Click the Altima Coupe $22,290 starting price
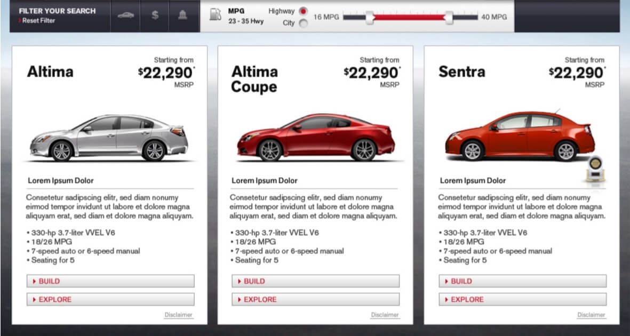This screenshot has height=336, width=630. point(372,73)
